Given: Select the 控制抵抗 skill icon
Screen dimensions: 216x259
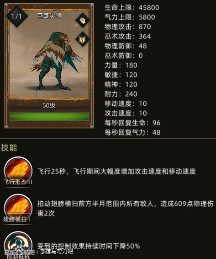Looking at the screenshot, I should pyautogui.click(x=18, y=245).
